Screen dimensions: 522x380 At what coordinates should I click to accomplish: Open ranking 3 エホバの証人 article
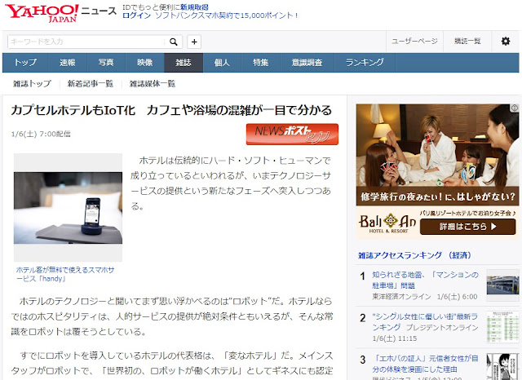pyautogui.click(x=425, y=364)
